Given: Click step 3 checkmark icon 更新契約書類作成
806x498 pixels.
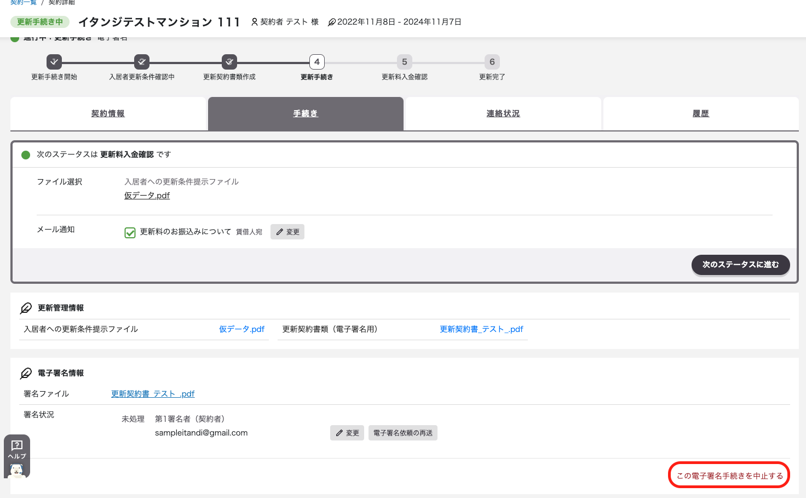Looking at the screenshot, I should (x=229, y=62).
